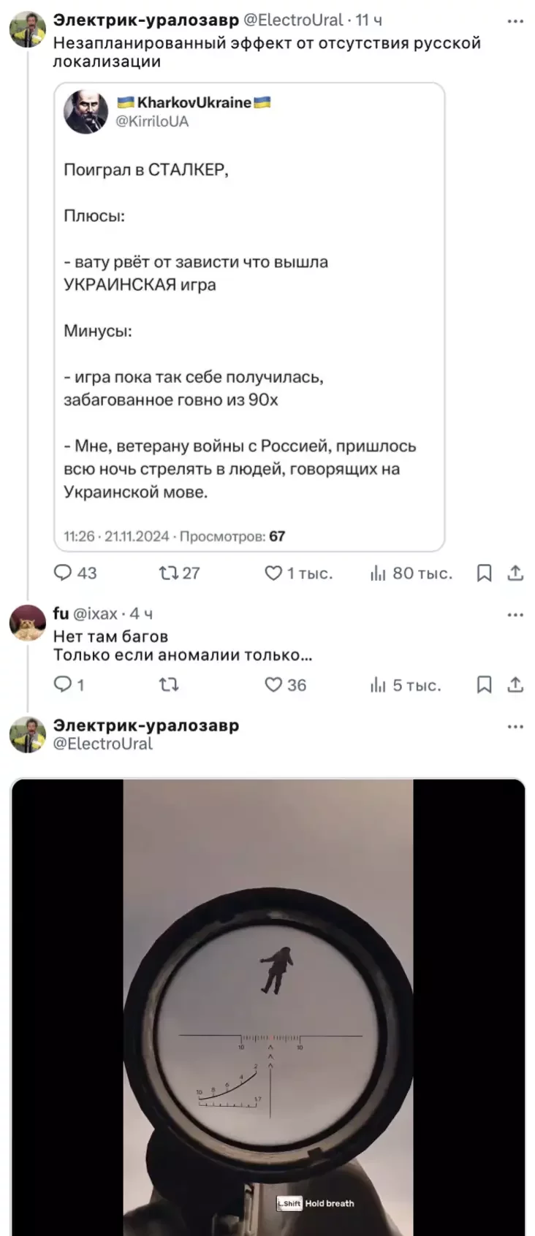Open reply on Электрик-уралозавр's first tweet
Viewport: 535px width, 1236px height.
75,573
